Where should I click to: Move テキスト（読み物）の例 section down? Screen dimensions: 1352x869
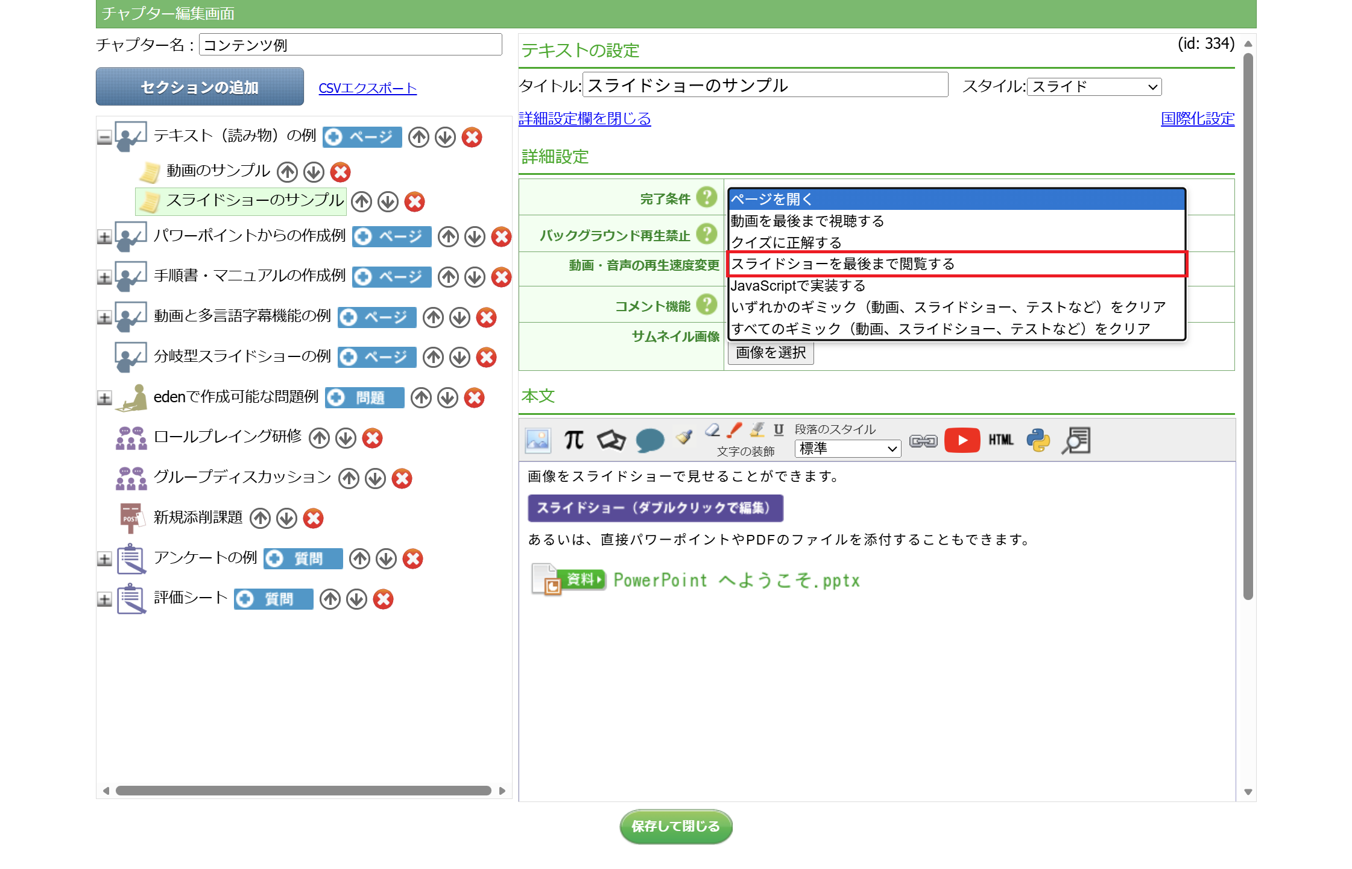click(445, 137)
